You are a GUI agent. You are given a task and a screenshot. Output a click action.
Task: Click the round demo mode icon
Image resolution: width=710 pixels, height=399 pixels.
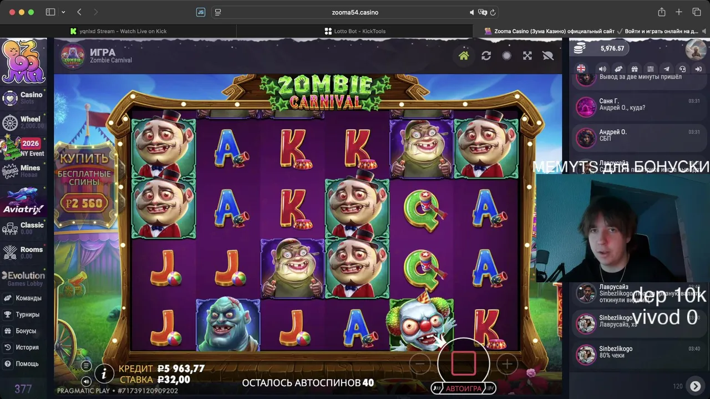pyautogui.click(x=506, y=55)
